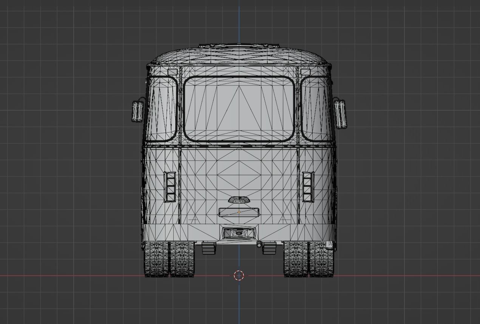Select the inner right rear wheel

pos(296,259)
